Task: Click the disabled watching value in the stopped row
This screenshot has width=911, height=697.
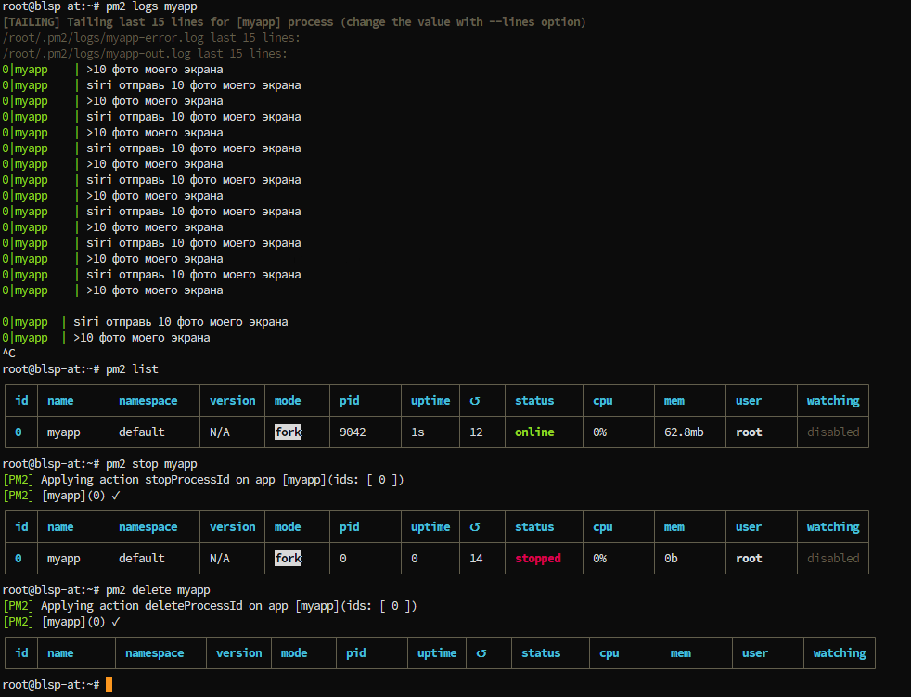Action: click(x=832, y=558)
